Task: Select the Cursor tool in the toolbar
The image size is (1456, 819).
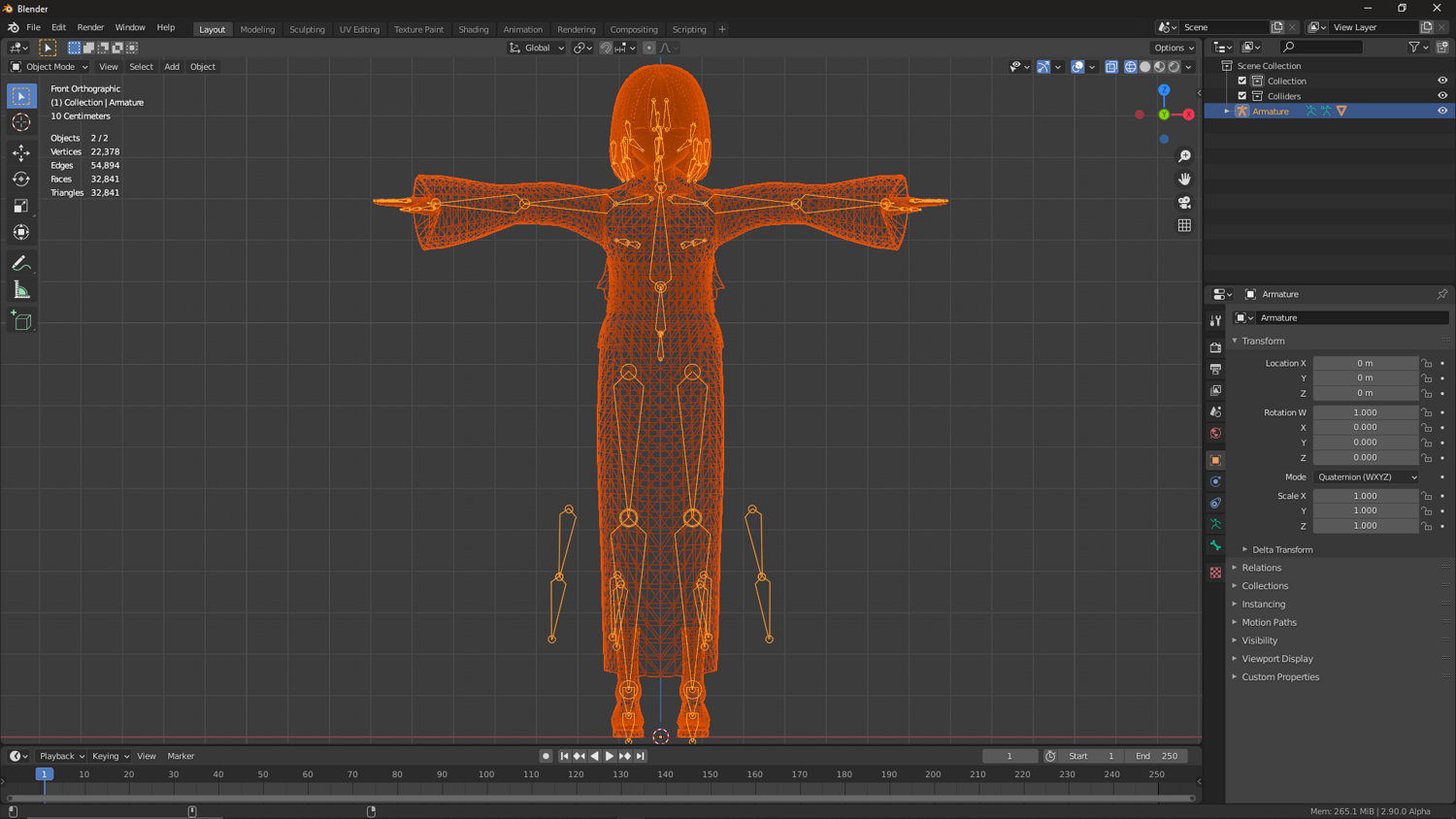Action: [21, 122]
